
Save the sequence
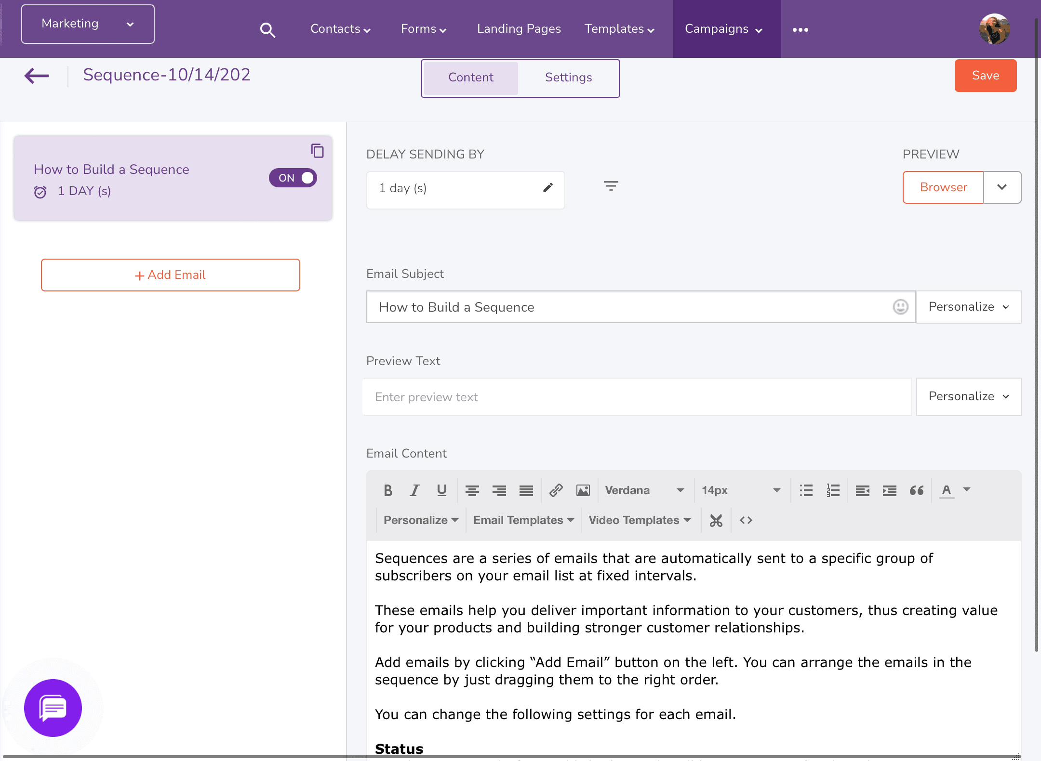pyautogui.click(x=986, y=76)
